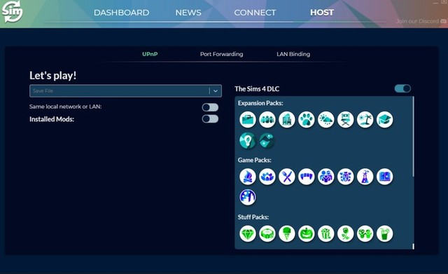Click the Expansion Packs: heading

(260, 103)
